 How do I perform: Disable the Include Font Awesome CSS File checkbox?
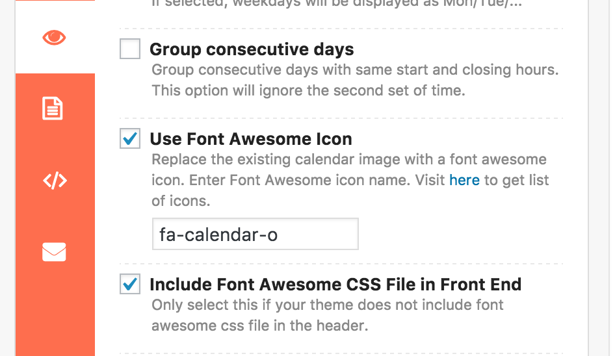tap(130, 284)
